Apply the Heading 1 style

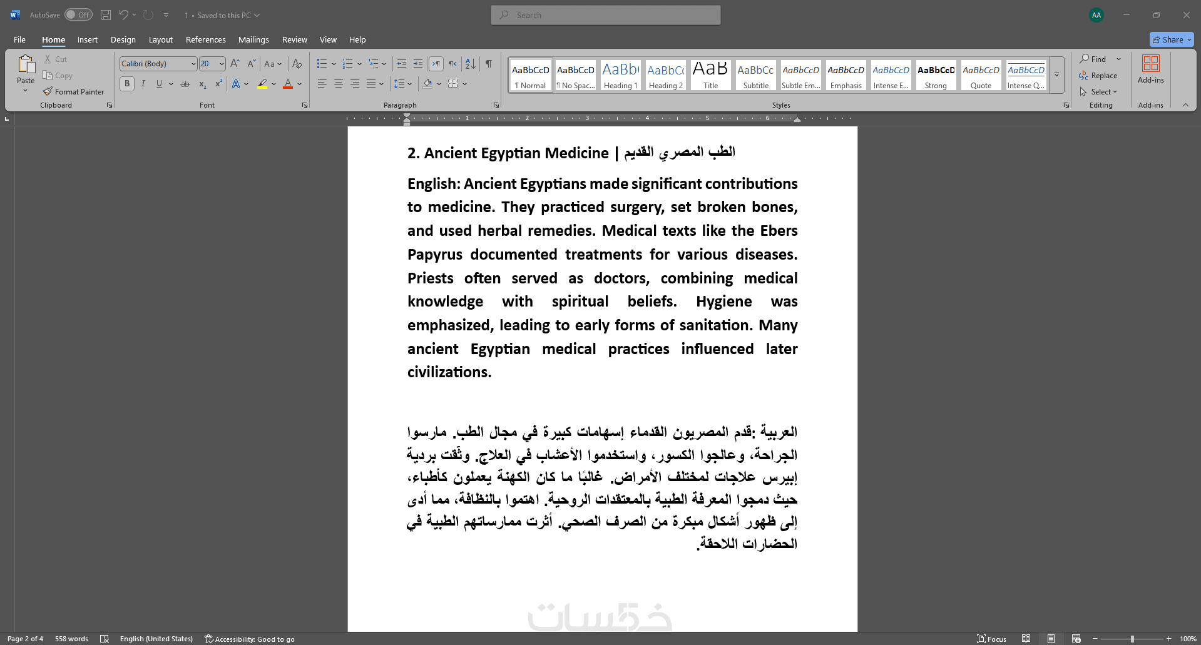[621, 75]
